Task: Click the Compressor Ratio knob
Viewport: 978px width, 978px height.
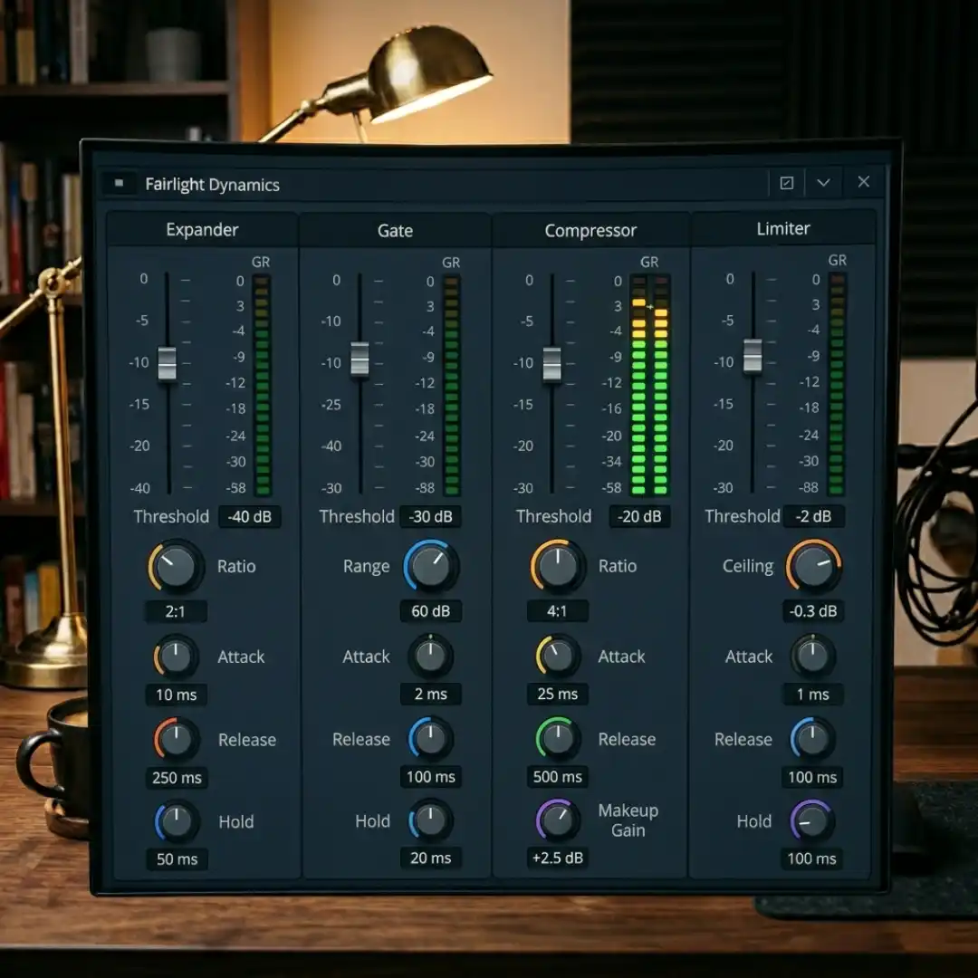Action: pos(558,566)
